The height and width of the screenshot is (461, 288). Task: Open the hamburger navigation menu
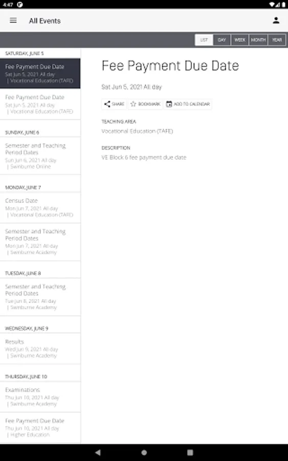13,20
